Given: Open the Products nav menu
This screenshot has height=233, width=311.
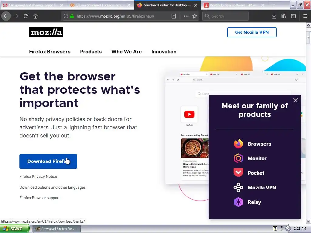Looking at the screenshot, I should pos(91,52).
